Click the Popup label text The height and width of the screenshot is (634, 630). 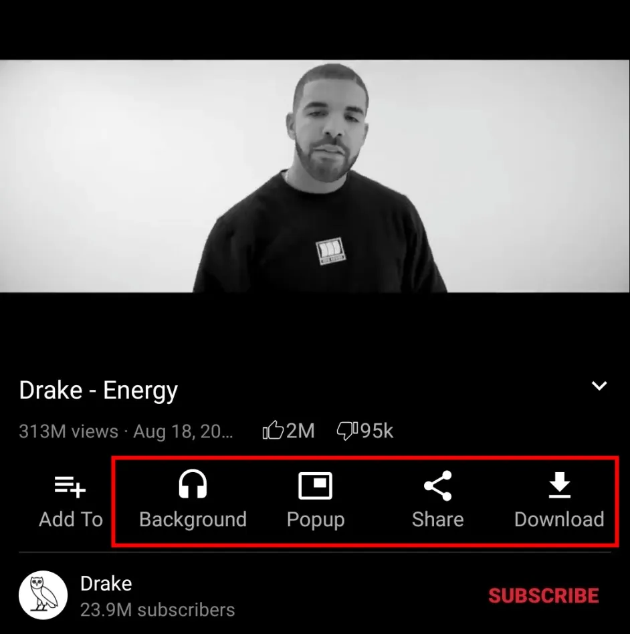coord(316,520)
